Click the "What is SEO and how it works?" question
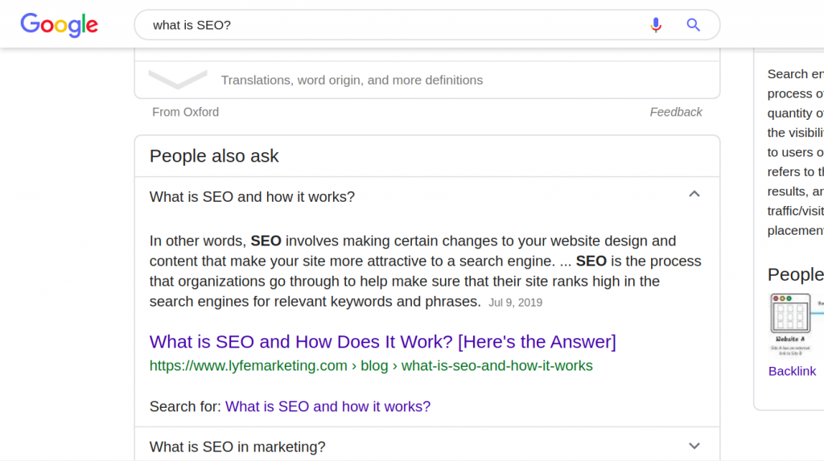 pyautogui.click(x=252, y=197)
